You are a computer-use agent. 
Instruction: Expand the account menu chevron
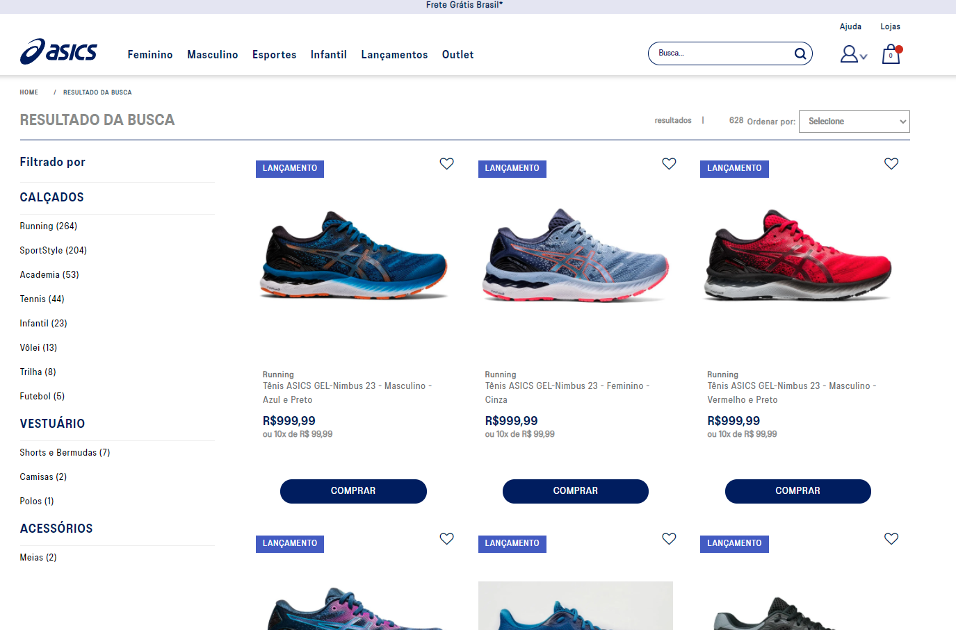(864, 56)
